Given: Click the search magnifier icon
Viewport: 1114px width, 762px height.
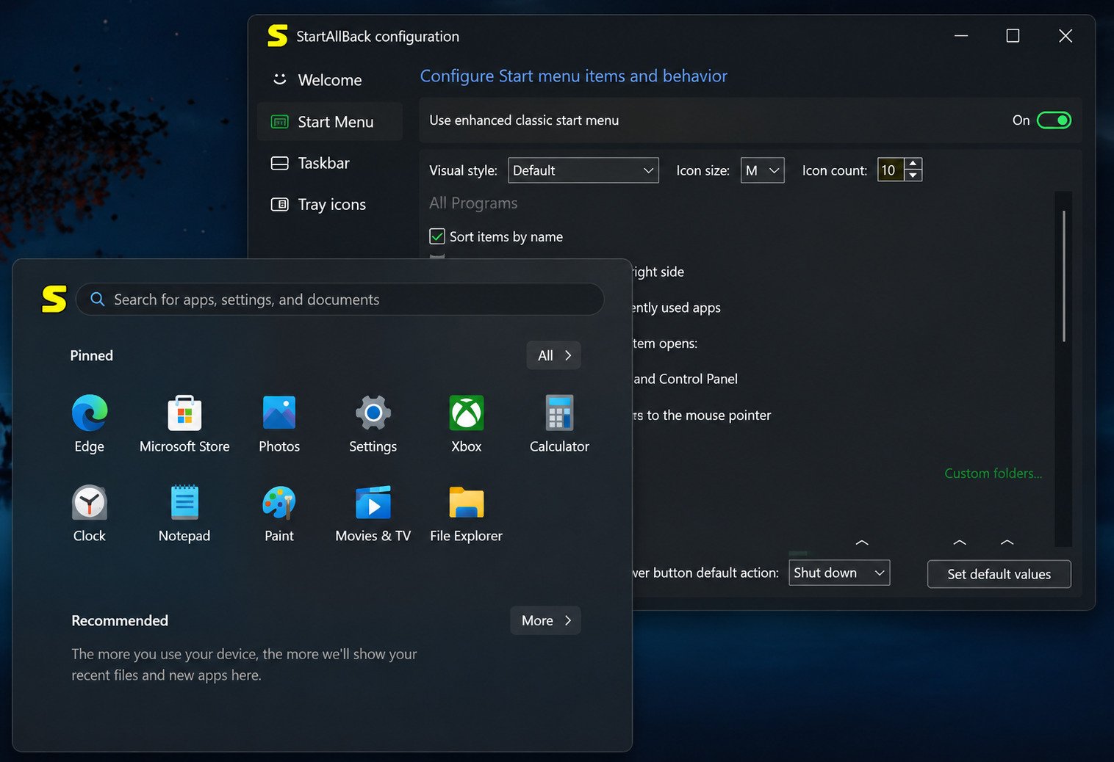Looking at the screenshot, I should point(97,300).
